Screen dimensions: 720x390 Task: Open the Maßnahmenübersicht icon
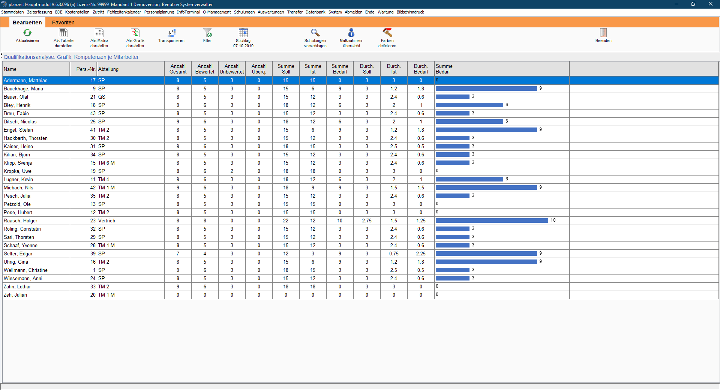coord(351,33)
